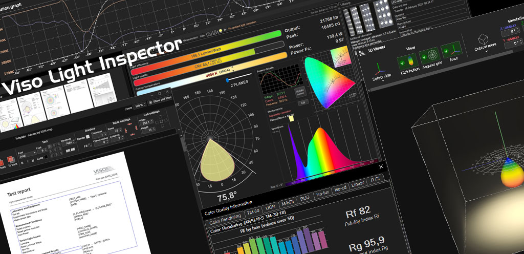Open the Cubical room icon in 3D Viewer

point(483,39)
